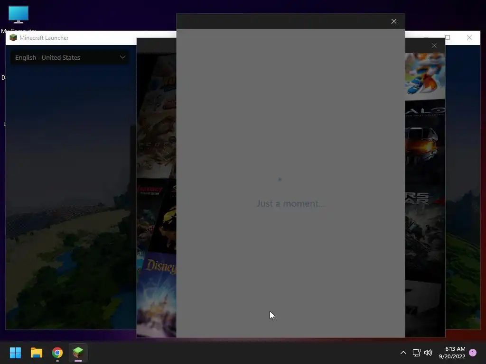Open network status in the system tray

(416, 353)
